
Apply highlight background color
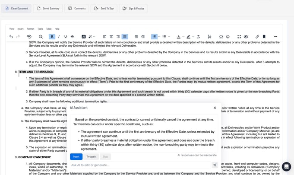pyautogui.click(x=188, y=37)
